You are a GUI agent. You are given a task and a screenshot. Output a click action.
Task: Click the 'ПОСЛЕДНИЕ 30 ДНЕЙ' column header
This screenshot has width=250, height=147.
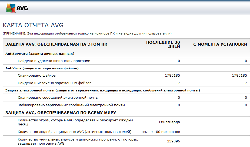tap(163, 45)
